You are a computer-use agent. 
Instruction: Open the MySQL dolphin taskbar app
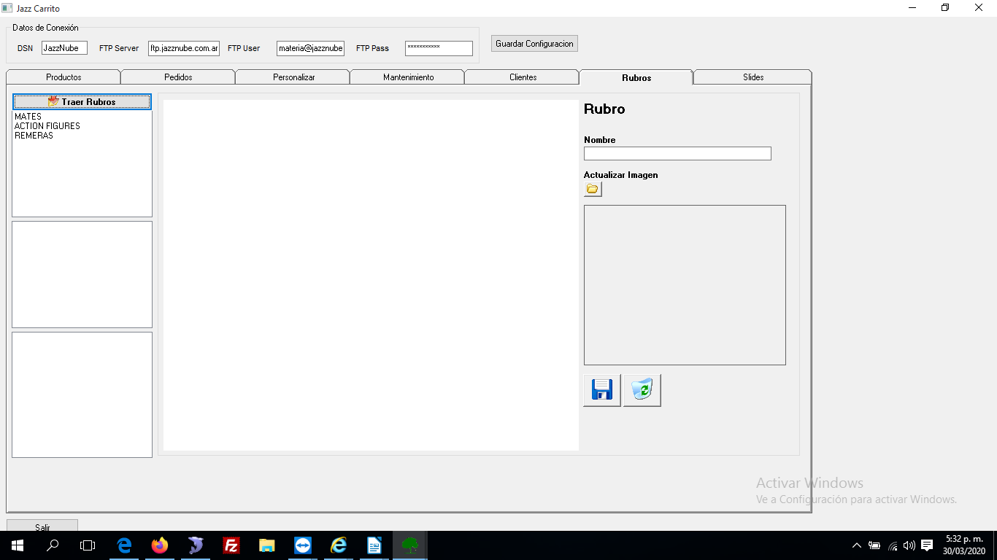click(x=196, y=545)
